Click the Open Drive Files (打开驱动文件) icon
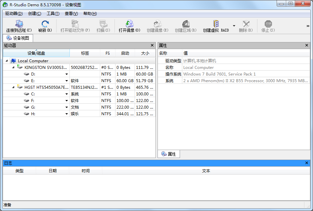 tap(75, 24)
